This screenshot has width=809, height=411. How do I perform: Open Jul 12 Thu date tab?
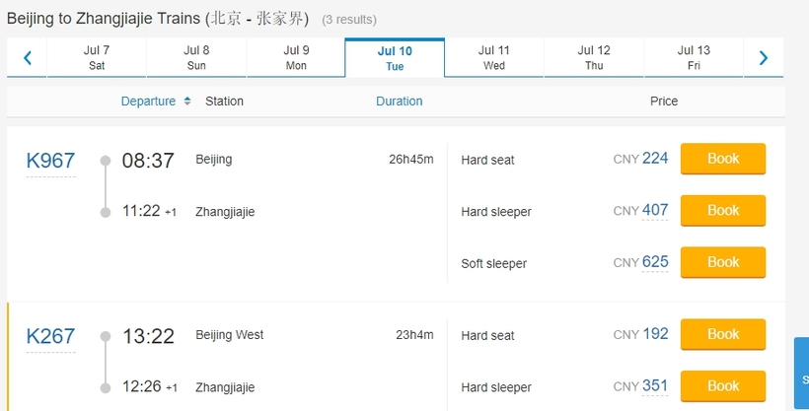[x=594, y=58]
